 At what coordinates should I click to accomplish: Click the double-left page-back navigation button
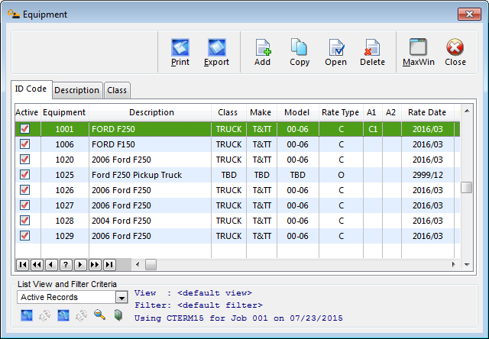[x=37, y=265]
